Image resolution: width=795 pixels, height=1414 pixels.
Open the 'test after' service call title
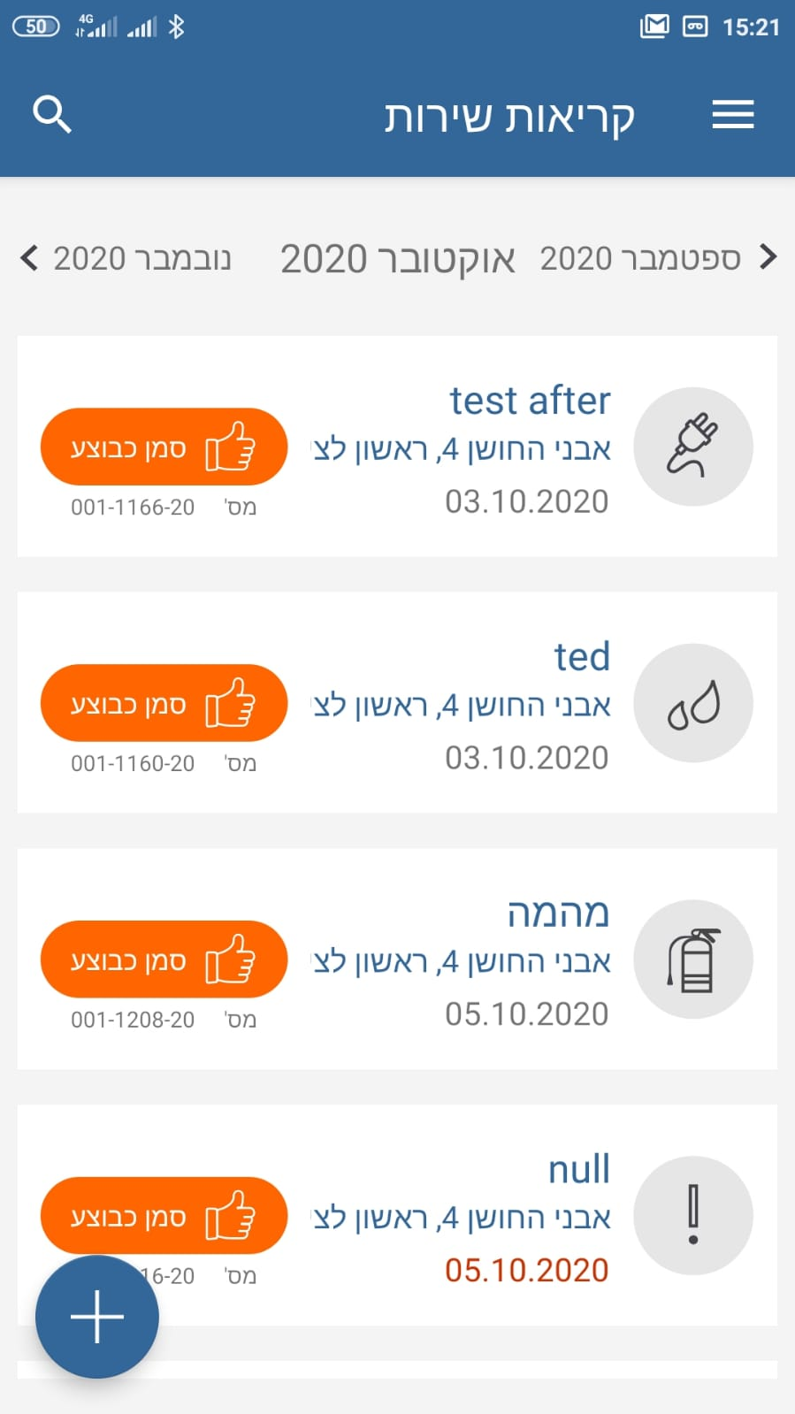pyautogui.click(x=529, y=401)
